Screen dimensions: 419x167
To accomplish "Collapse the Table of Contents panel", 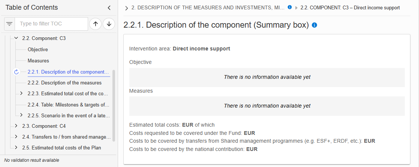I will [x=109, y=8].
